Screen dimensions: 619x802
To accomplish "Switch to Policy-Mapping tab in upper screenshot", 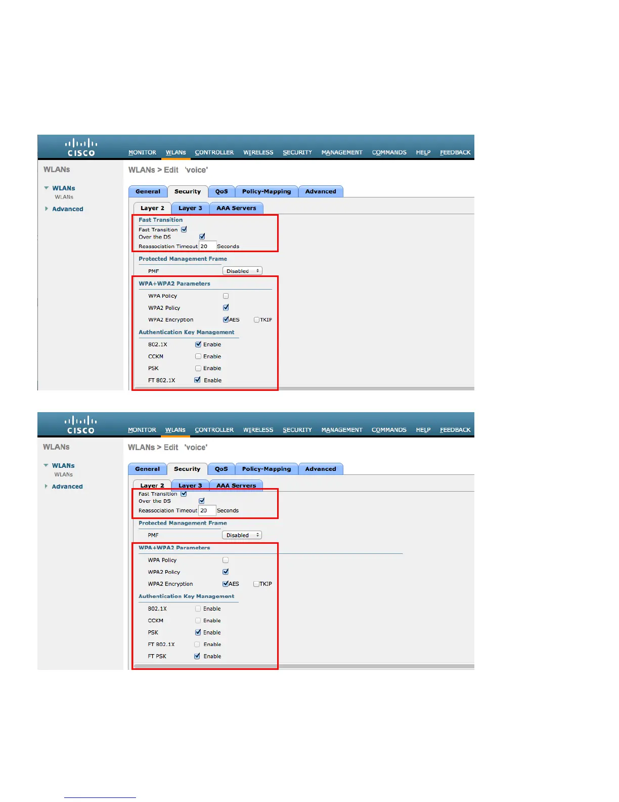I will click(x=267, y=191).
